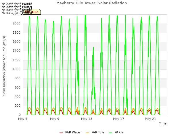Viewport: 184px width, 138px height.
Task: Click the PAR Tule legend label
Action: (98, 132)
